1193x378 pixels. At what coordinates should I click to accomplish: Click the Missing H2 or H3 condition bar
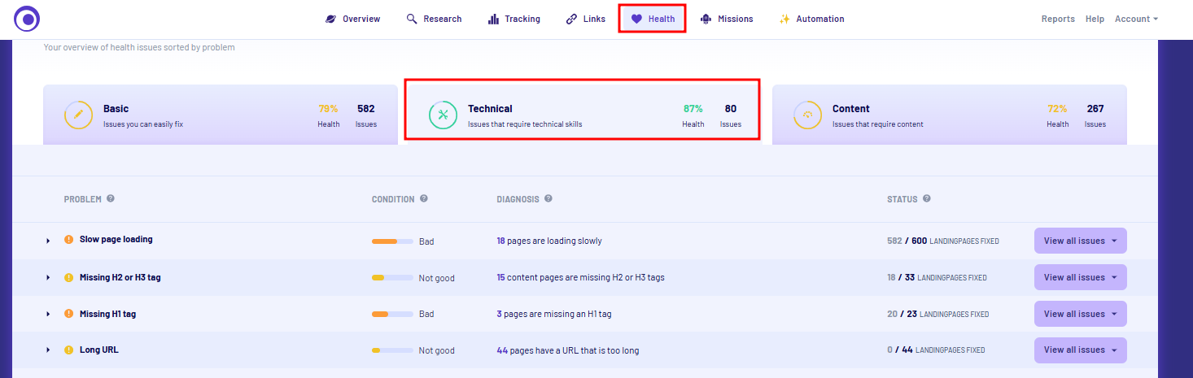pyautogui.click(x=392, y=278)
